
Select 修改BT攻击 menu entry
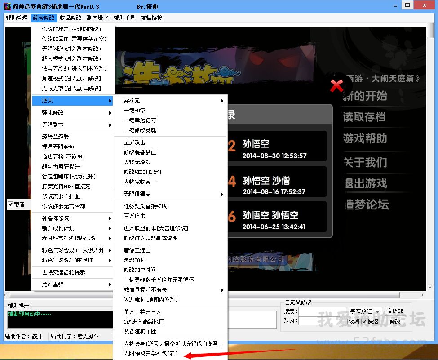72,29
